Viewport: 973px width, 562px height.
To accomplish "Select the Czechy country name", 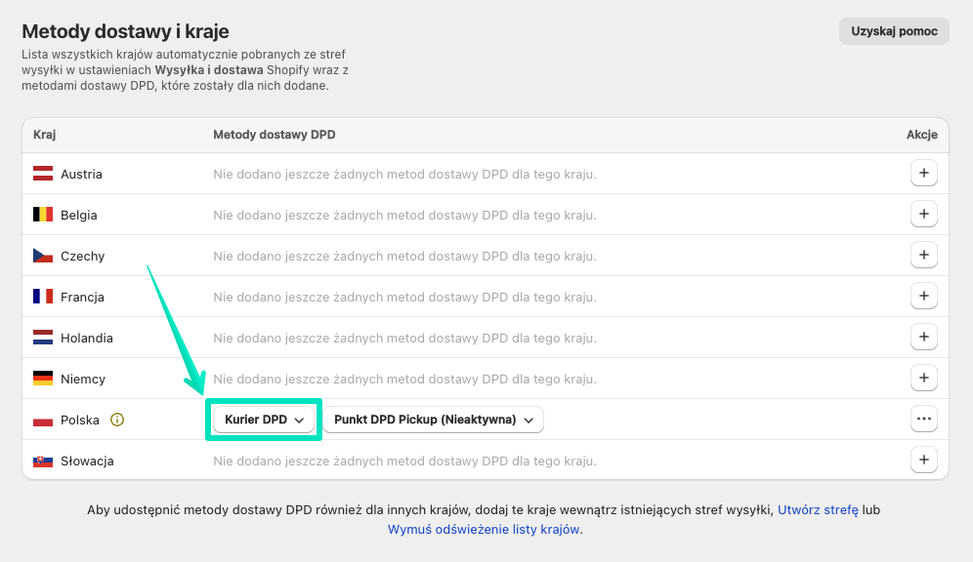I will [82, 256].
